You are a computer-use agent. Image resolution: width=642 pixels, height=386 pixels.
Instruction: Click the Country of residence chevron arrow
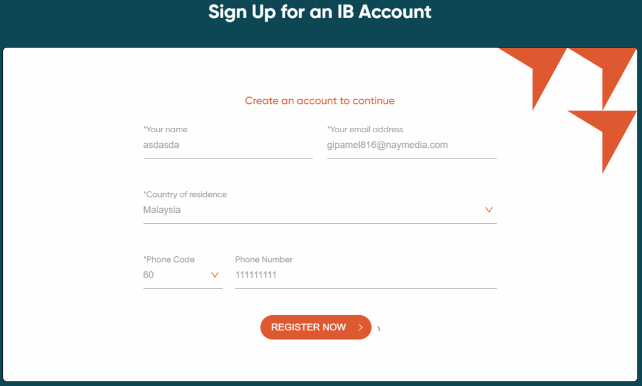(489, 210)
